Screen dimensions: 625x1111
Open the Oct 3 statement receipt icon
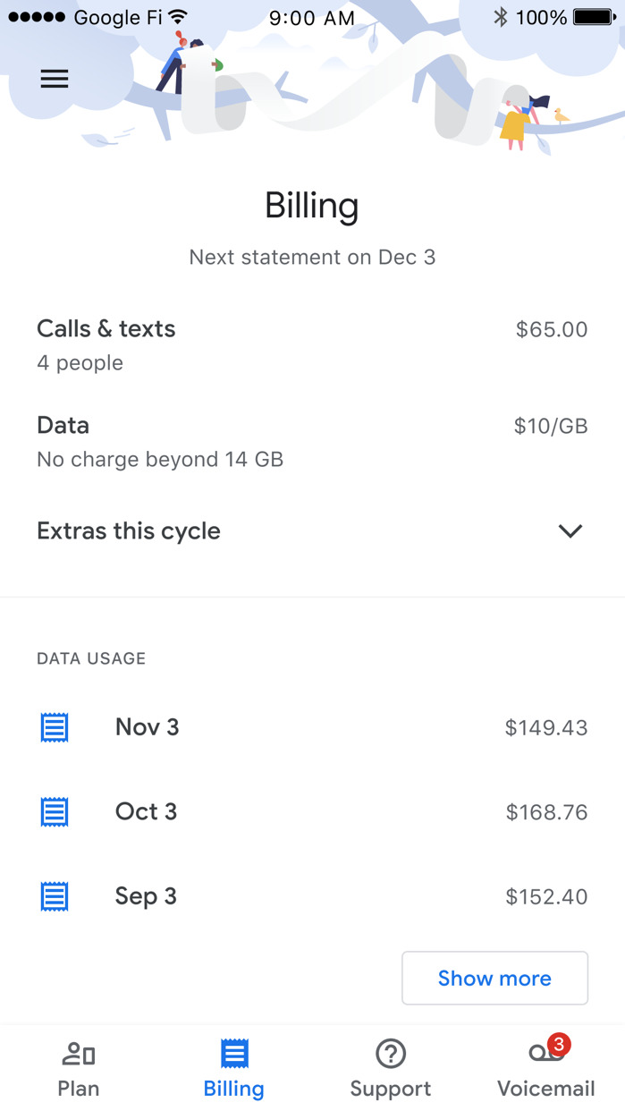point(54,811)
